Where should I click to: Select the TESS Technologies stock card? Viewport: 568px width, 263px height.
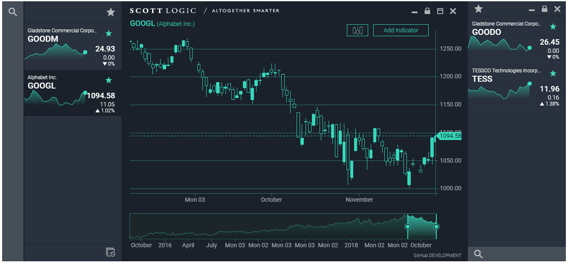(507, 87)
